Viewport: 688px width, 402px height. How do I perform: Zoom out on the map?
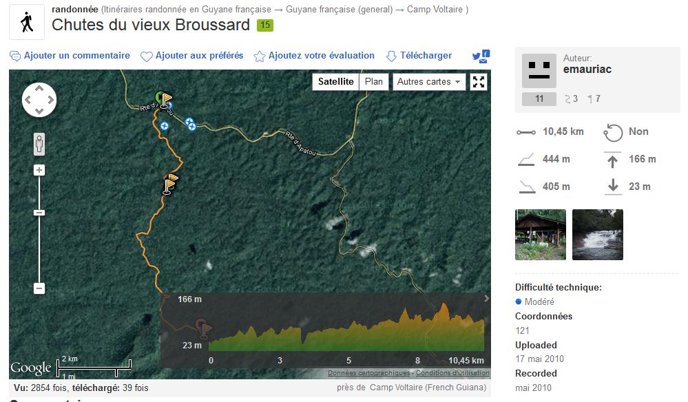(x=39, y=288)
